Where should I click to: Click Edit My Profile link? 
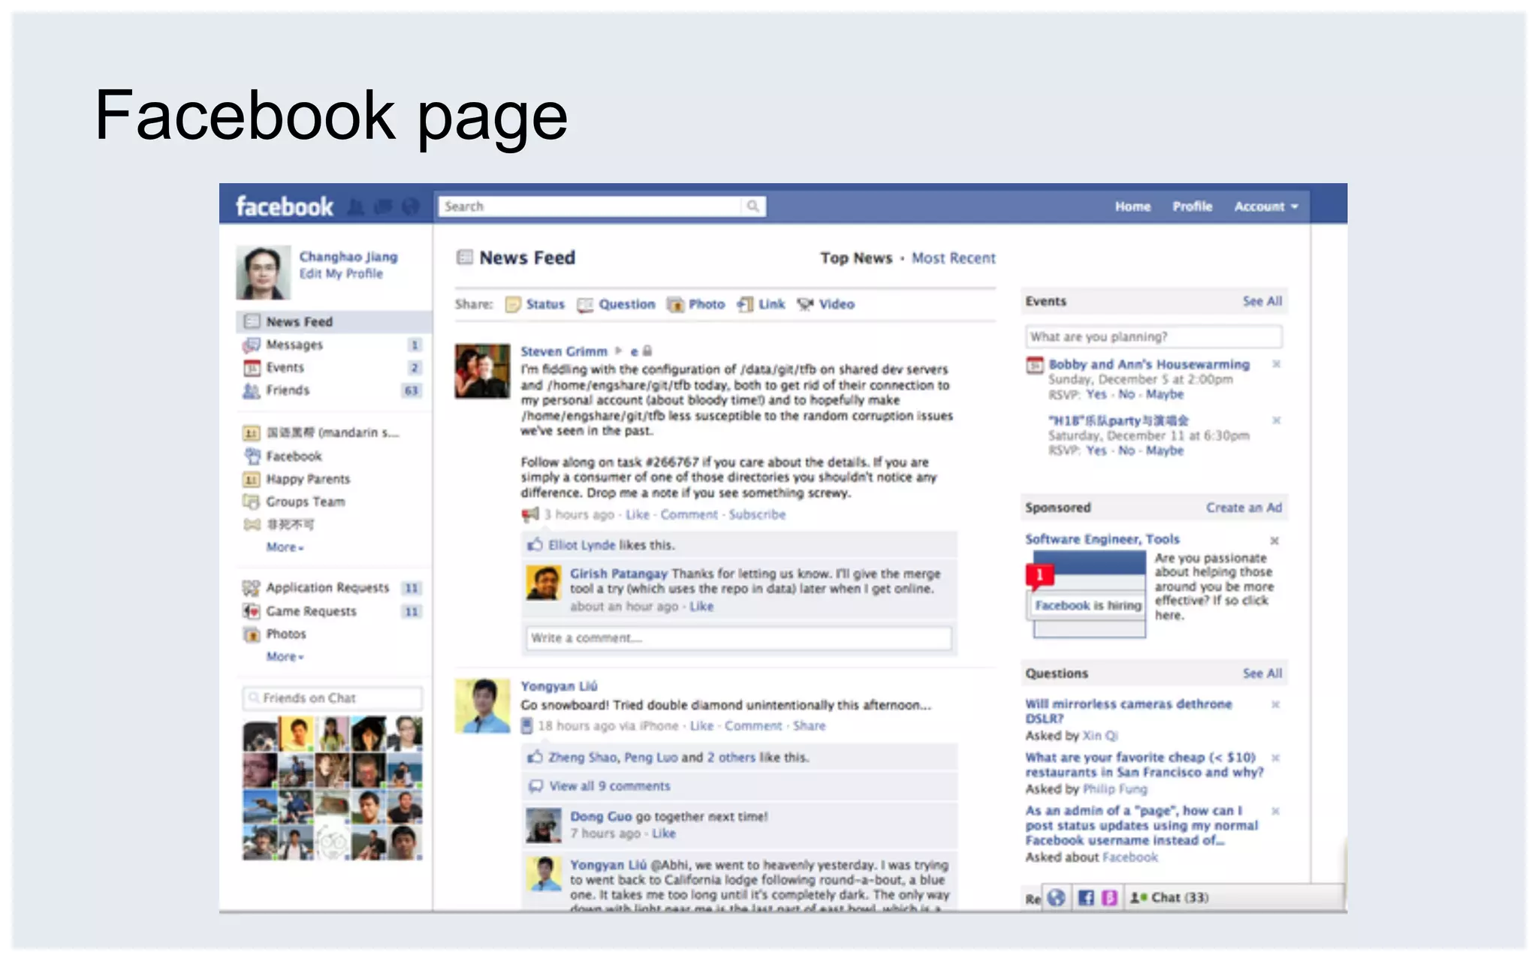point(341,274)
